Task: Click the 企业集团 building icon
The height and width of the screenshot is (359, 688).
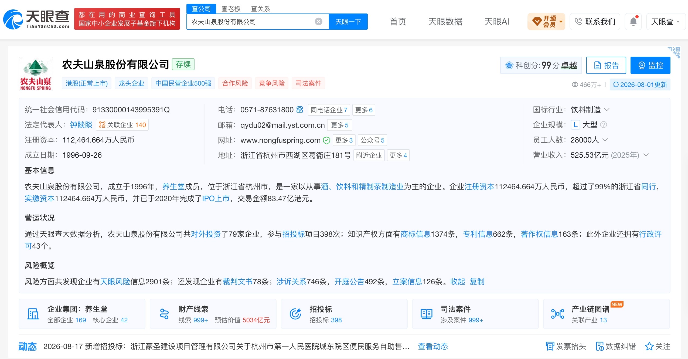Action: (x=33, y=314)
